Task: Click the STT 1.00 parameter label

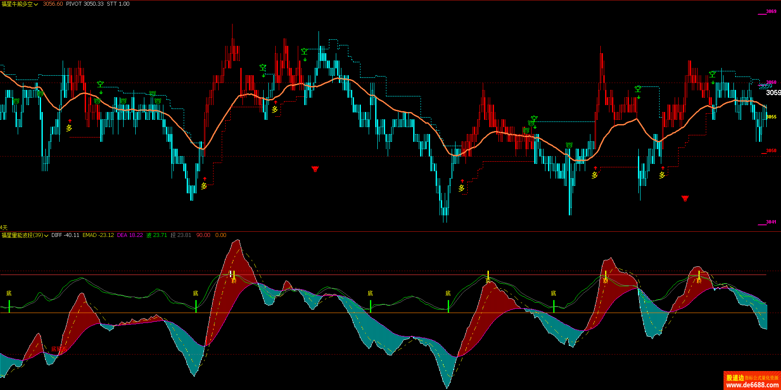Action: click(x=118, y=4)
